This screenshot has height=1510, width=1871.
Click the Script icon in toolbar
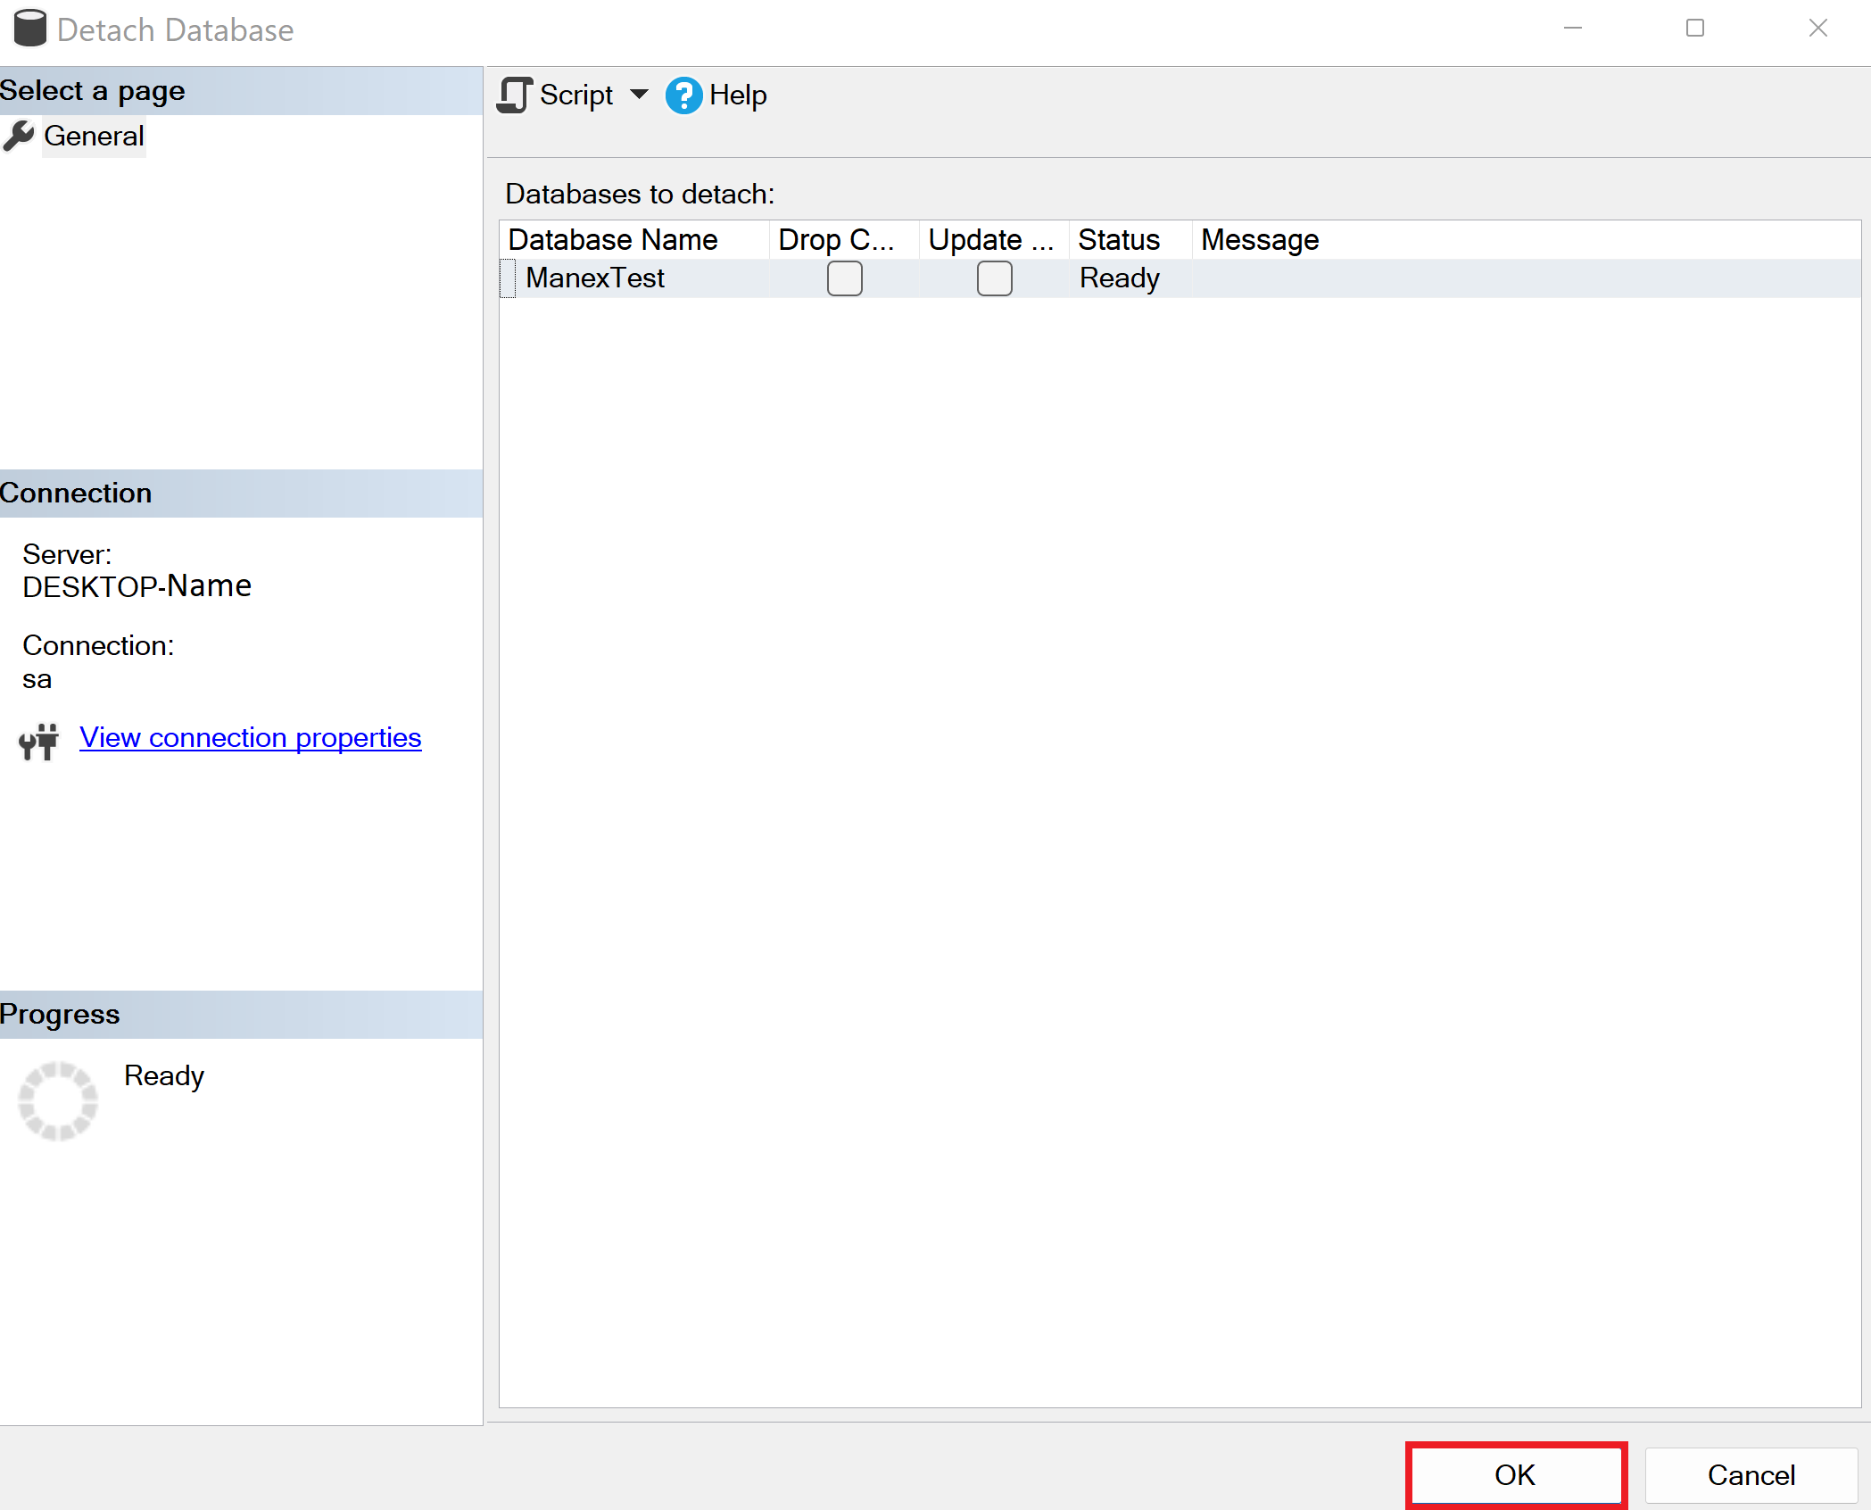pos(514,95)
